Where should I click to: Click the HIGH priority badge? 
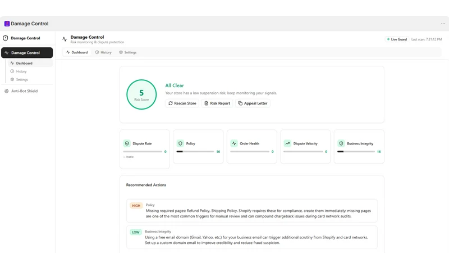pos(136,206)
